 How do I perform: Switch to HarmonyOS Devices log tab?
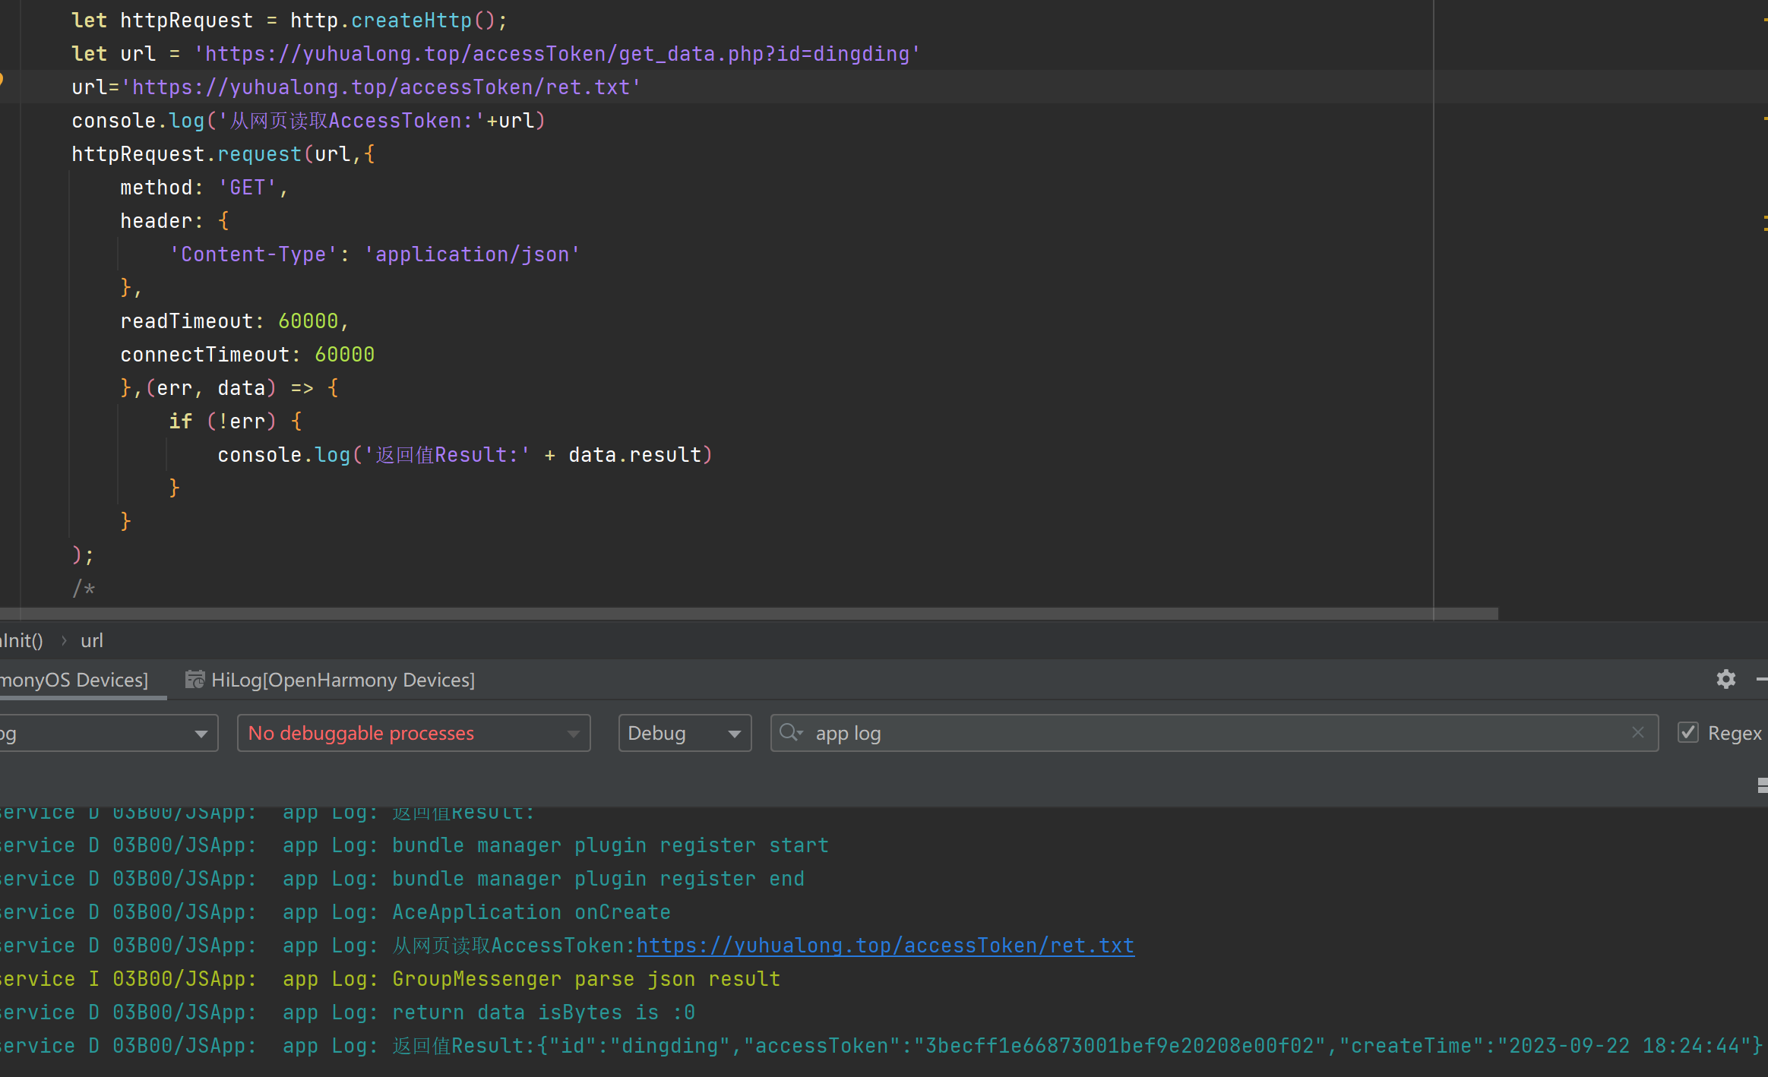pyautogui.click(x=74, y=680)
